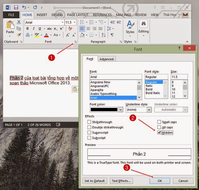199x190 pixels.
Task: Click the proofing icon in status bar
Action: (x=58, y=125)
